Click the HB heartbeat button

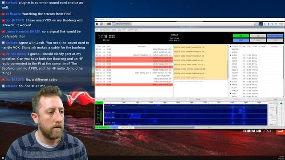(x=104, y=99)
